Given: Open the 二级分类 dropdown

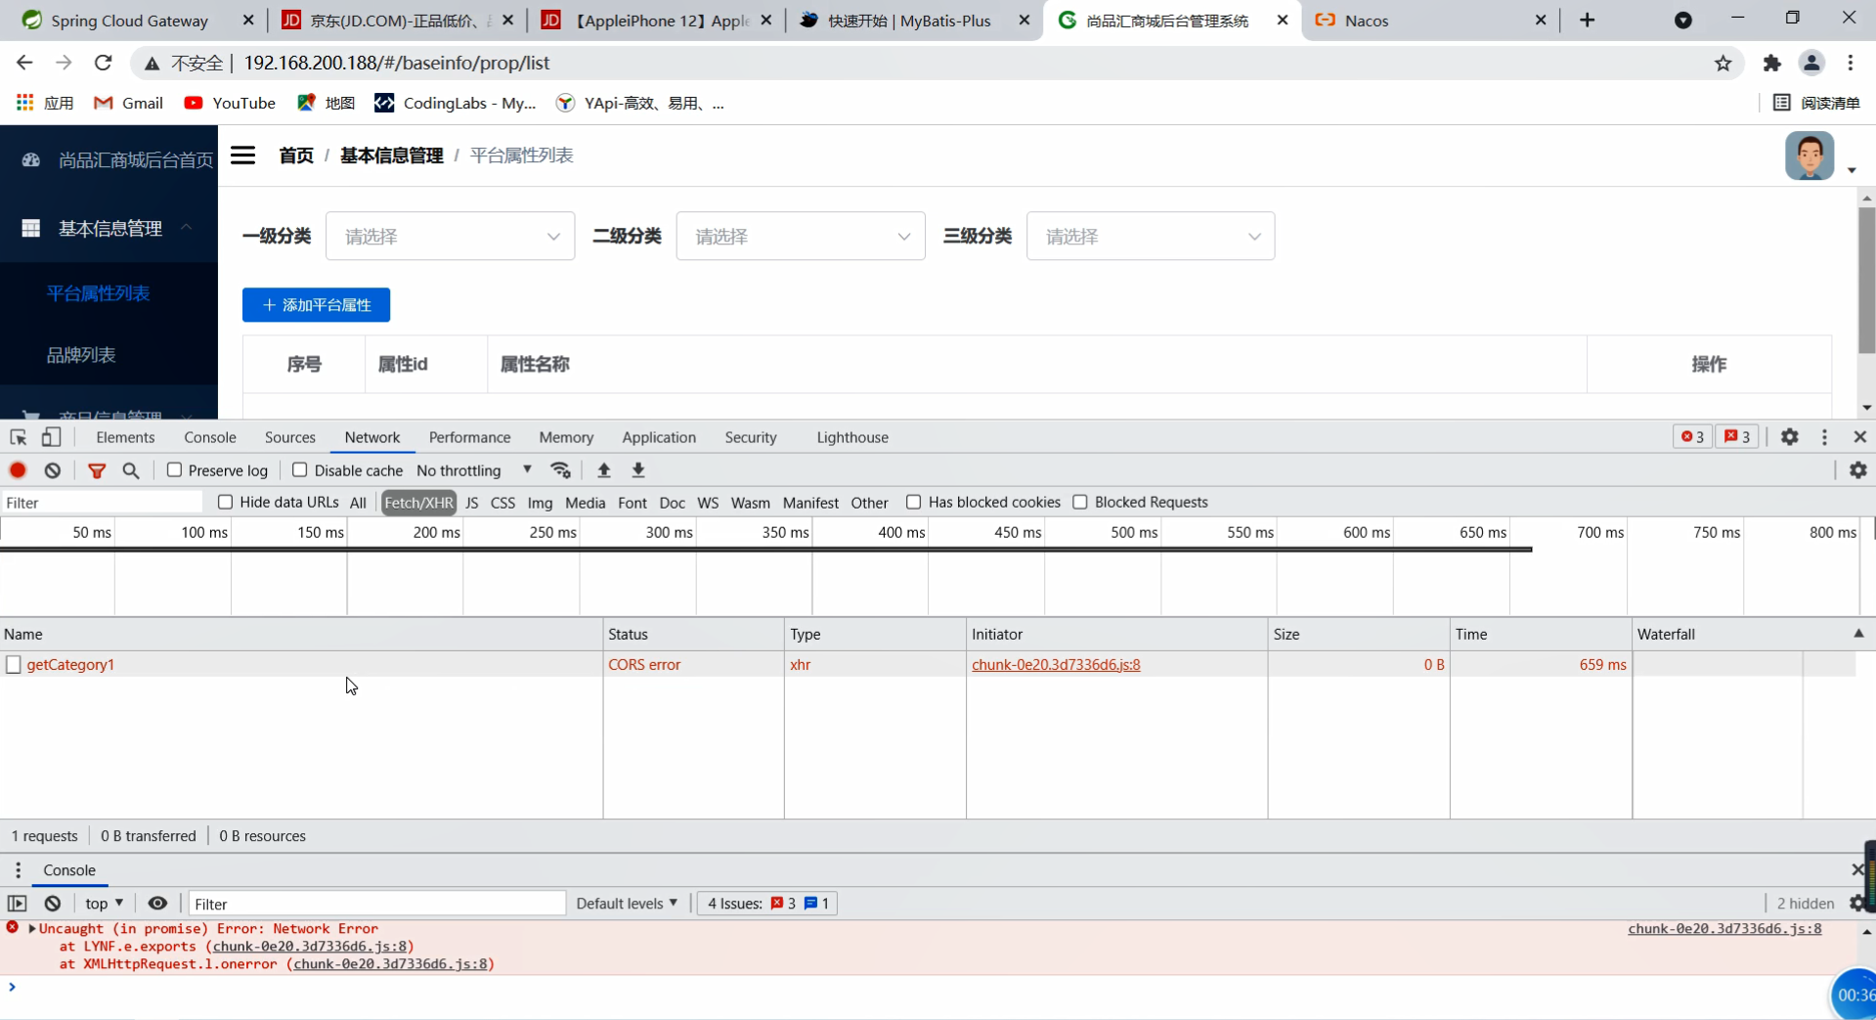Looking at the screenshot, I should (x=801, y=237).
